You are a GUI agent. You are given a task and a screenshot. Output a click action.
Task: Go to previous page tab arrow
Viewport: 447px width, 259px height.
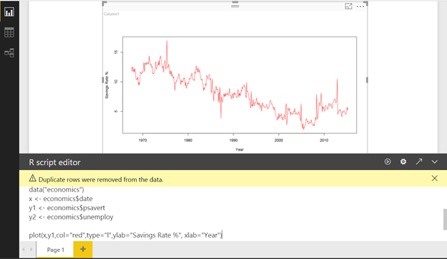tap(24, 249)
